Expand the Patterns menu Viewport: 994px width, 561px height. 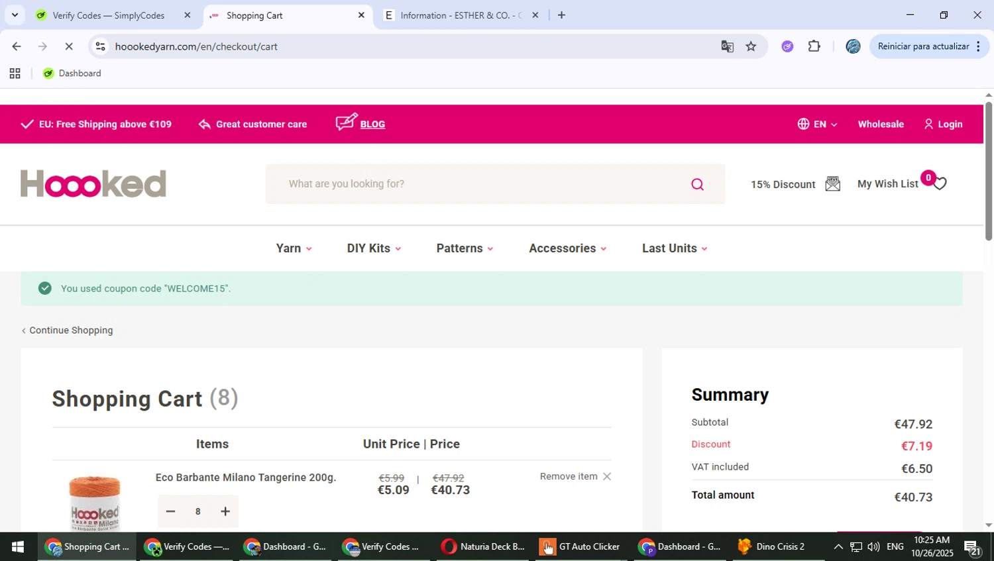tap(465, 248)
